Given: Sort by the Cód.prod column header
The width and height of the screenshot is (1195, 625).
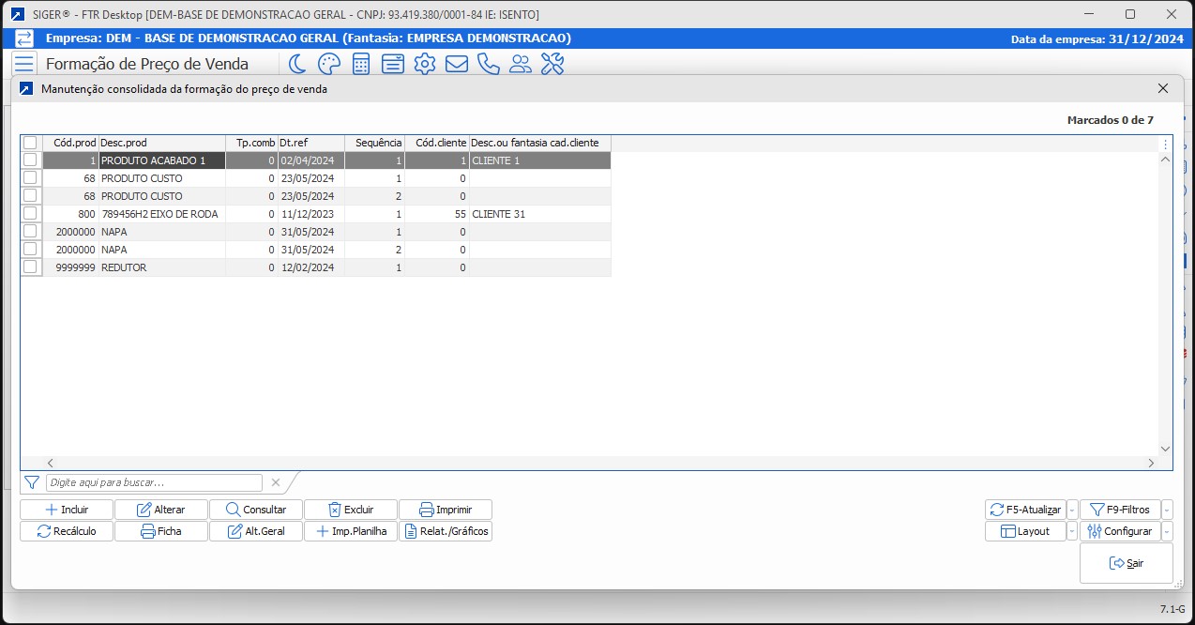Looking at the screenshot, I should click(69, 143).
